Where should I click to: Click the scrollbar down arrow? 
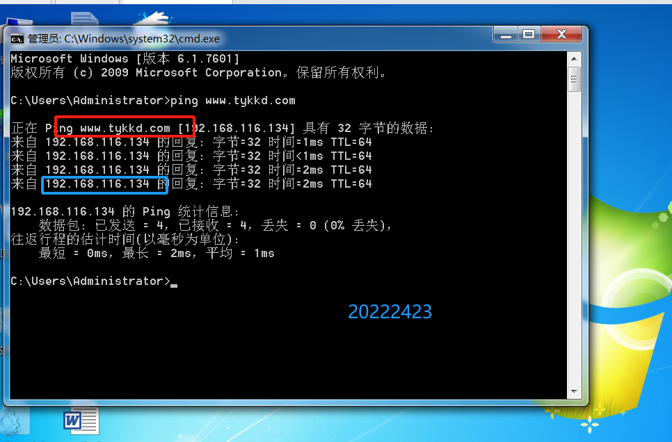(574, 391)
